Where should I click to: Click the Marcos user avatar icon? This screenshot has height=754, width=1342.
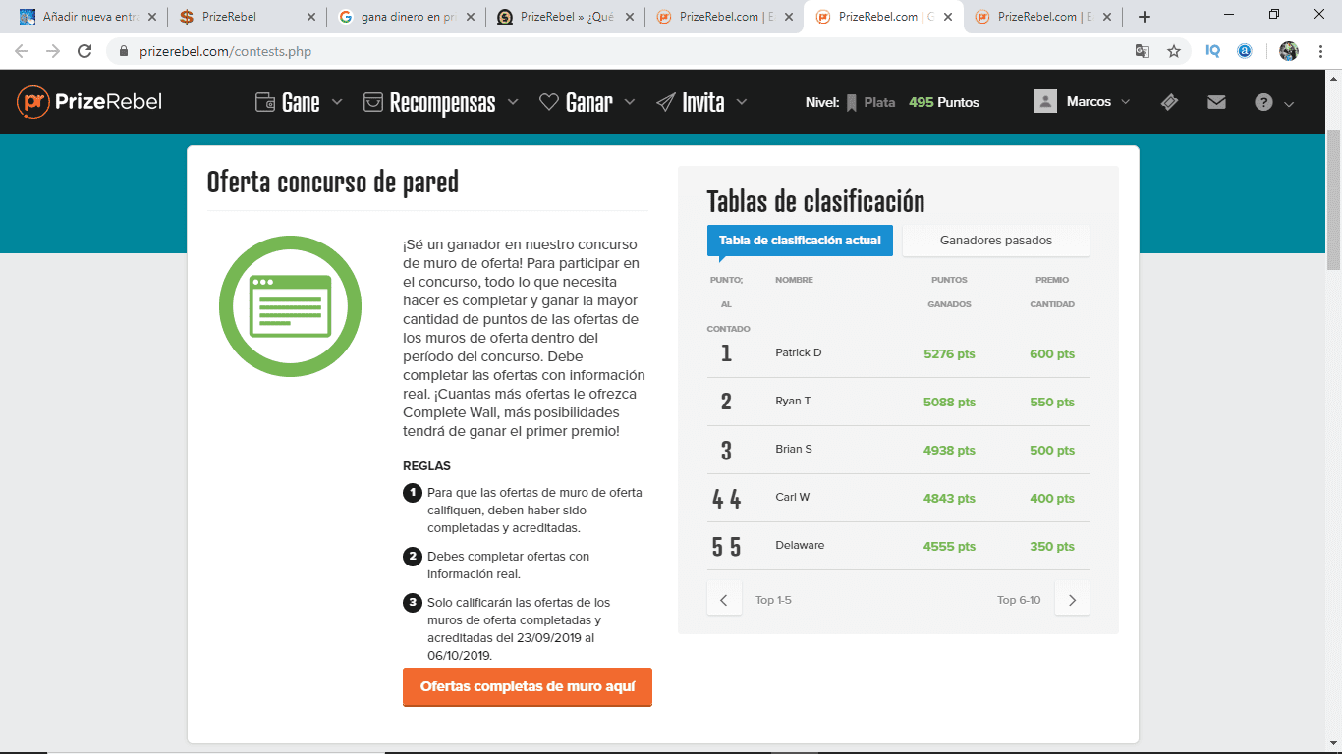click(x=1045, y=101)
